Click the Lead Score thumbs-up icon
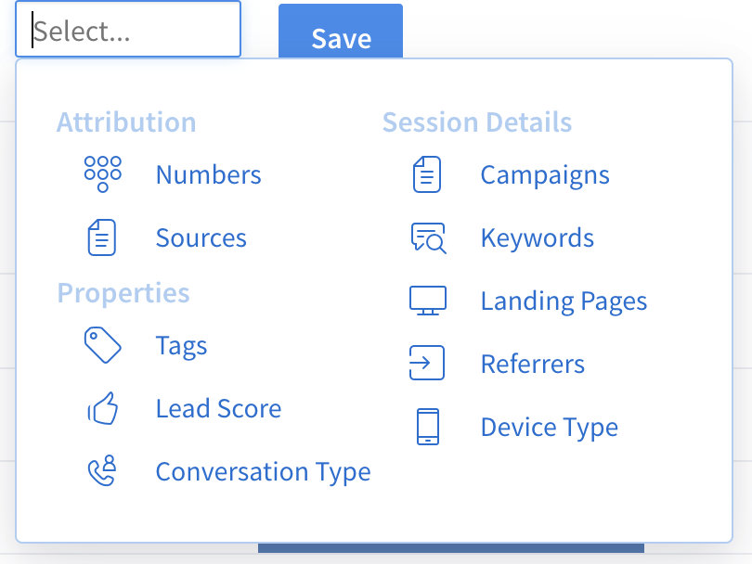This screenshot has width=752, height=564. (x=102, y=408)
